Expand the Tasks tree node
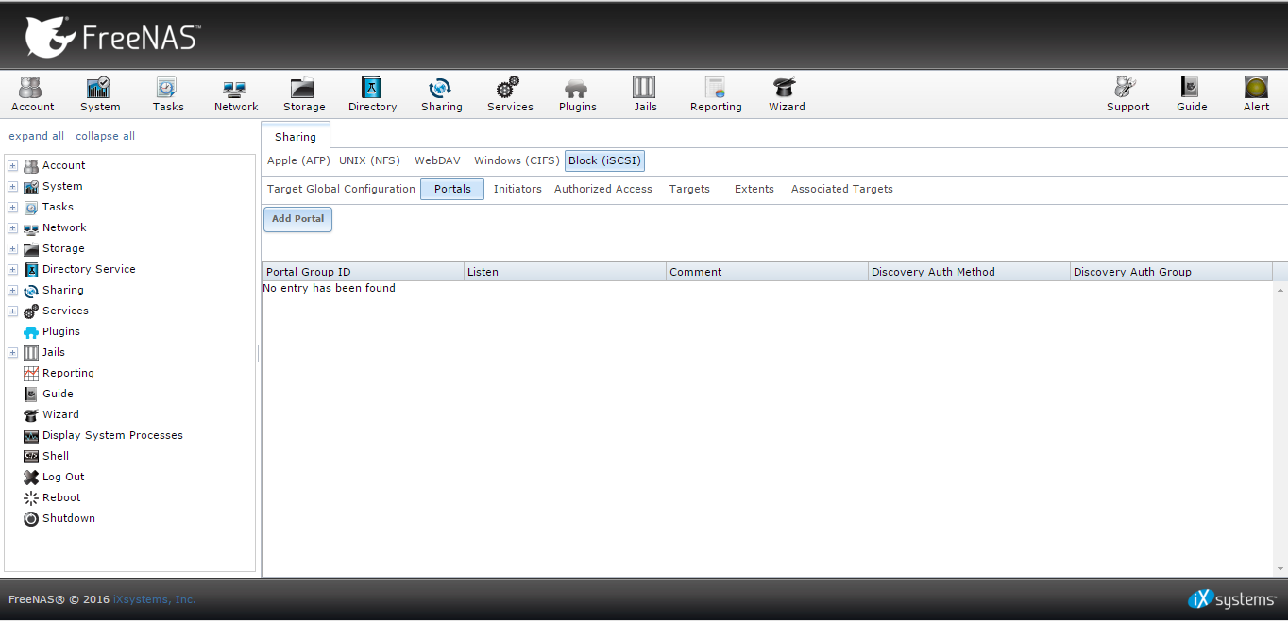The height and width of the screenshot is (622, 1288). (12, 207)
